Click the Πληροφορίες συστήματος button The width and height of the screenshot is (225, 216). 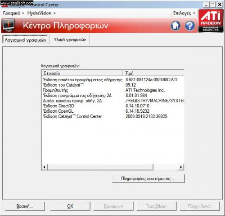(x=148, y=179)
